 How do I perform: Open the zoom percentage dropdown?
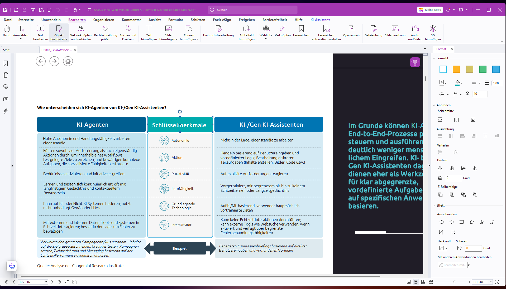[x=491, y=282]
